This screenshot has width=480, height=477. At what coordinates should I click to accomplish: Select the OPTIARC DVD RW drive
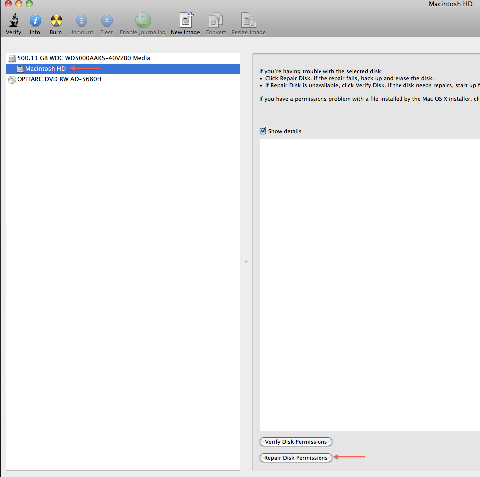pyautogui.click(x=123, y=79)
